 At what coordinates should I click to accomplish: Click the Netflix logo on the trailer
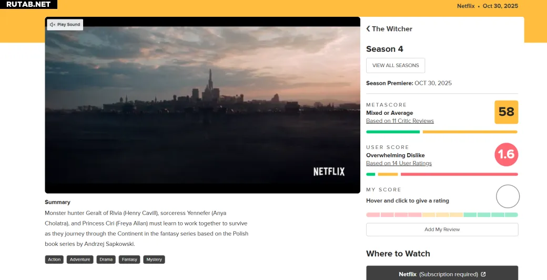[329, 171]
